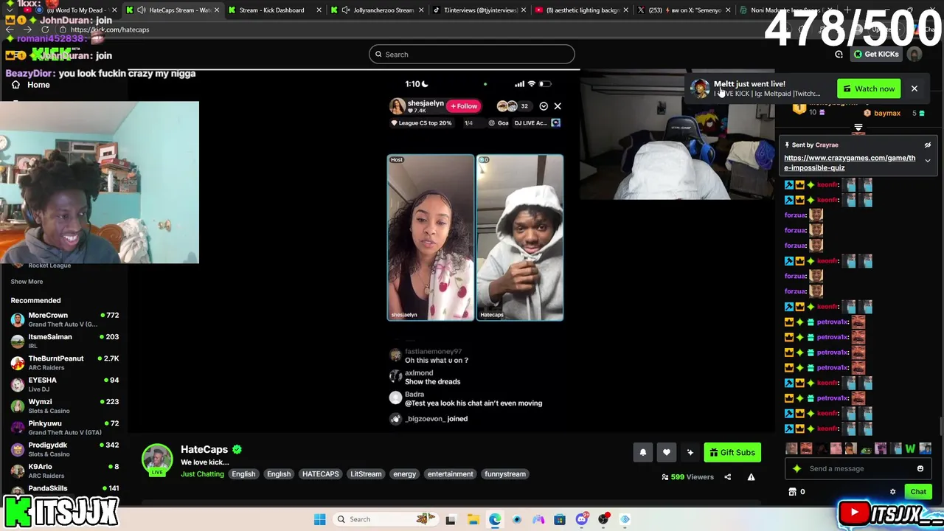Open EYESHA recommended channel
Image resolution: width=944 pixels, height=531 pixels.
(x=64, y=384)
